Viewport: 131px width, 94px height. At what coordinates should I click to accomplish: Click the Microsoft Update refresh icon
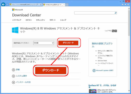point(94,71)
